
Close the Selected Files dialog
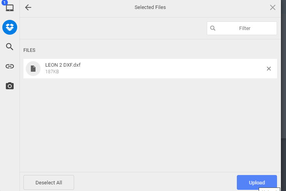(x=273, y=7)
